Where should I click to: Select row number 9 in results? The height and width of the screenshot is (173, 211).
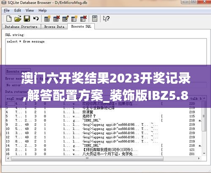point(7,125)
